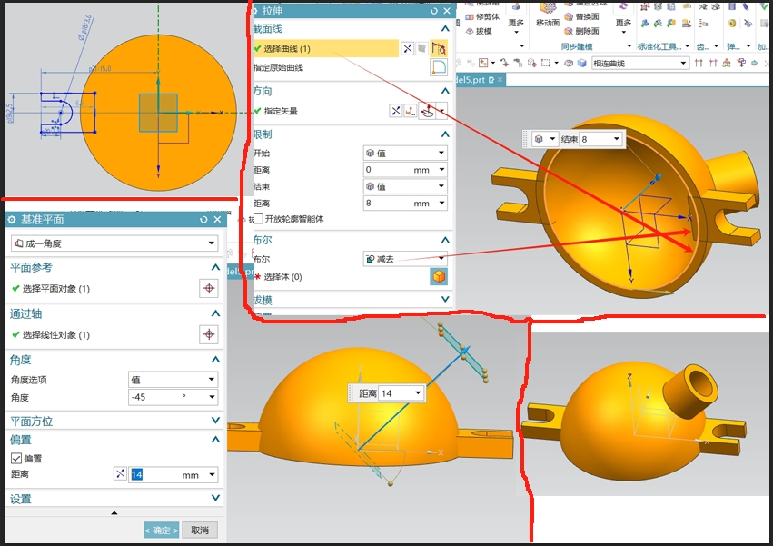Toggle the 偏置 offset checkbox
This screenshot has width=773, height=546.
click(x=16, y=459)
